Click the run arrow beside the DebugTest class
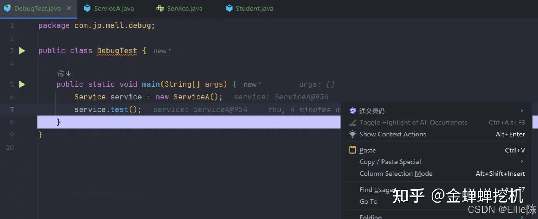The height and width of the screenshot is (219, 538). tap(22, 50)
